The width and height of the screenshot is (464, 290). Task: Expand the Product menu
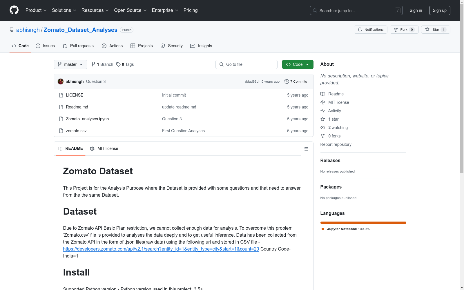36,10
